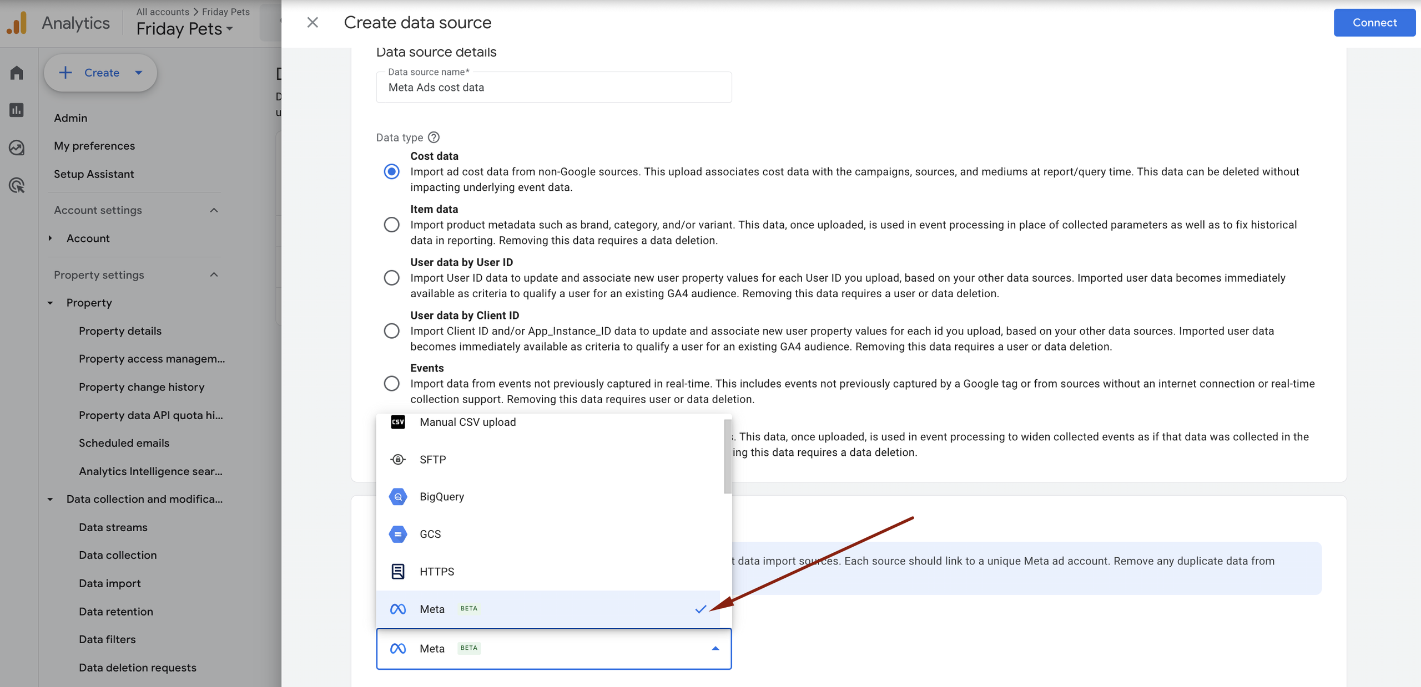The image size is (1421, 687).
Task: Click the Friday Pets breadcrumb text
Action: [226, 11]
